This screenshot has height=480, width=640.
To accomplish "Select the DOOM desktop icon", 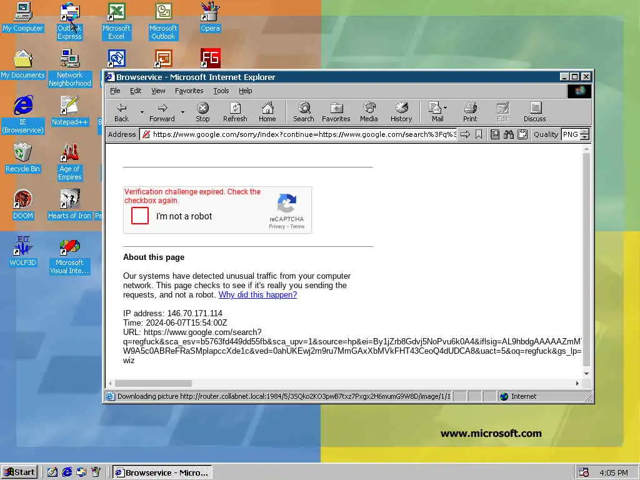I will (x=22, y=205).
